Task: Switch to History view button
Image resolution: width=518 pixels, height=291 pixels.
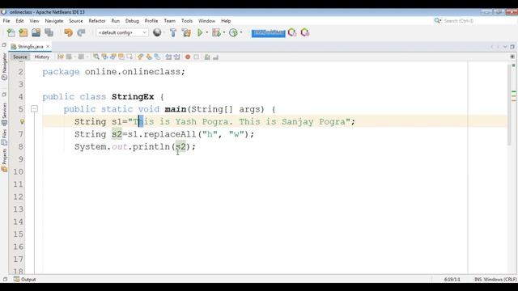Action: [x=42, y=57]
